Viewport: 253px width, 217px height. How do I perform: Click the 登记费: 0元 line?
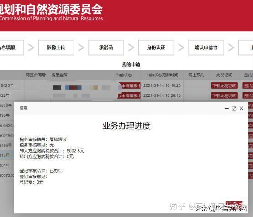pyautogui.click(x=32, y=182)
